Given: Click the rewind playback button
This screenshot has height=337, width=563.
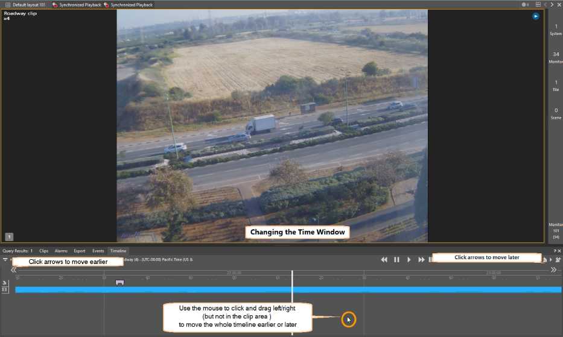Looking at the screenshot, I should tap(384, 260).
